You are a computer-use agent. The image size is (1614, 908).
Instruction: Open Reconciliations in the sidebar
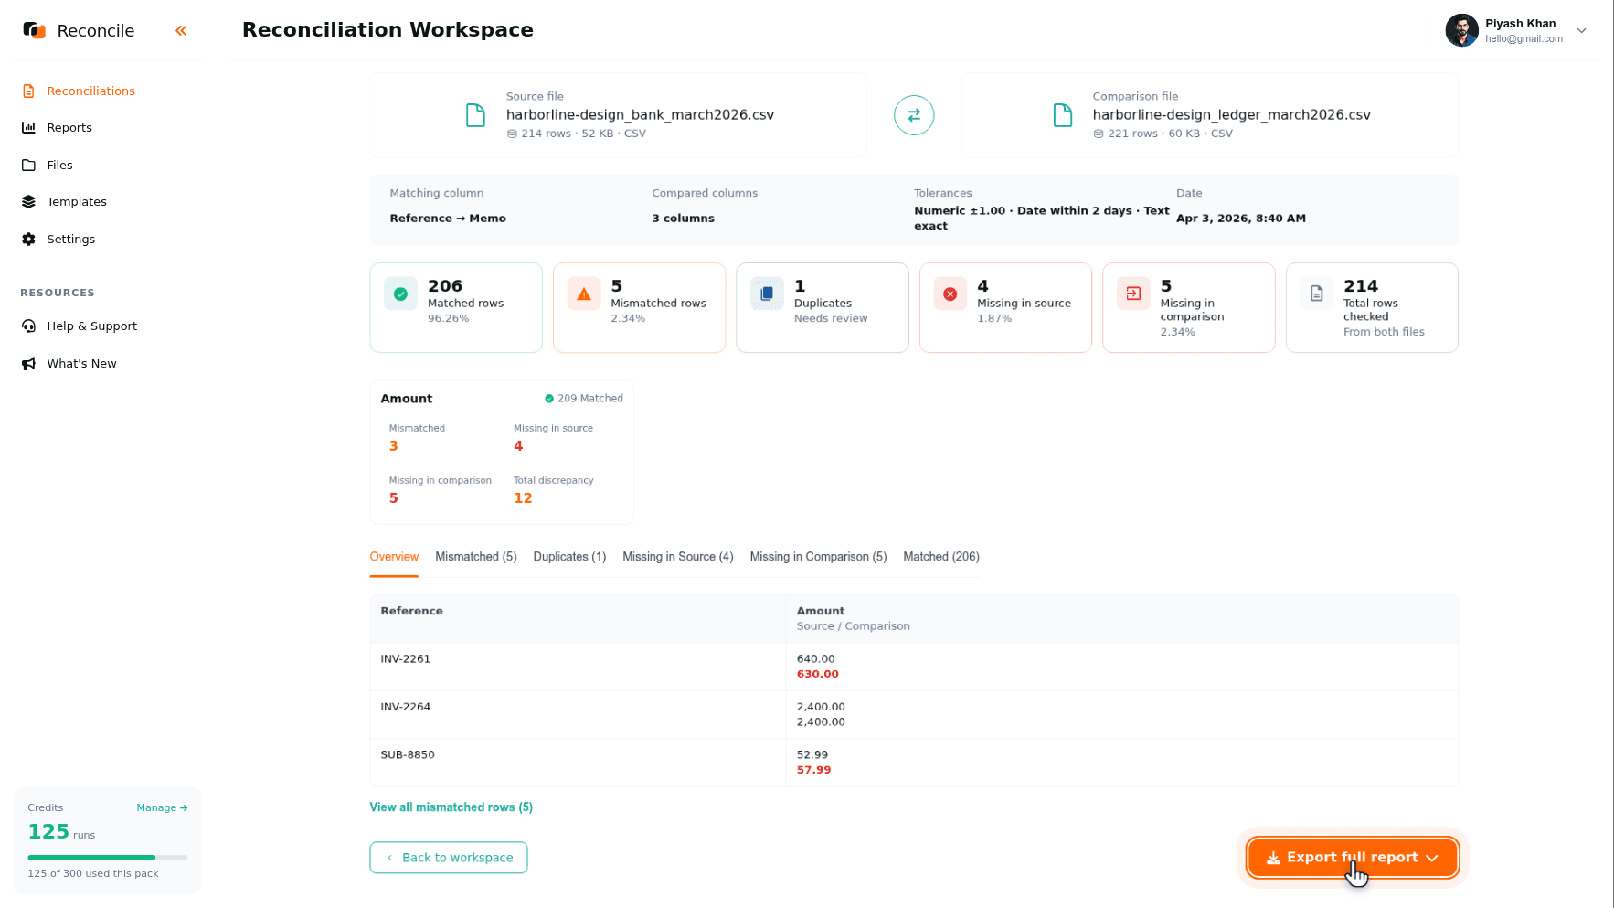(x=90, y=91)
